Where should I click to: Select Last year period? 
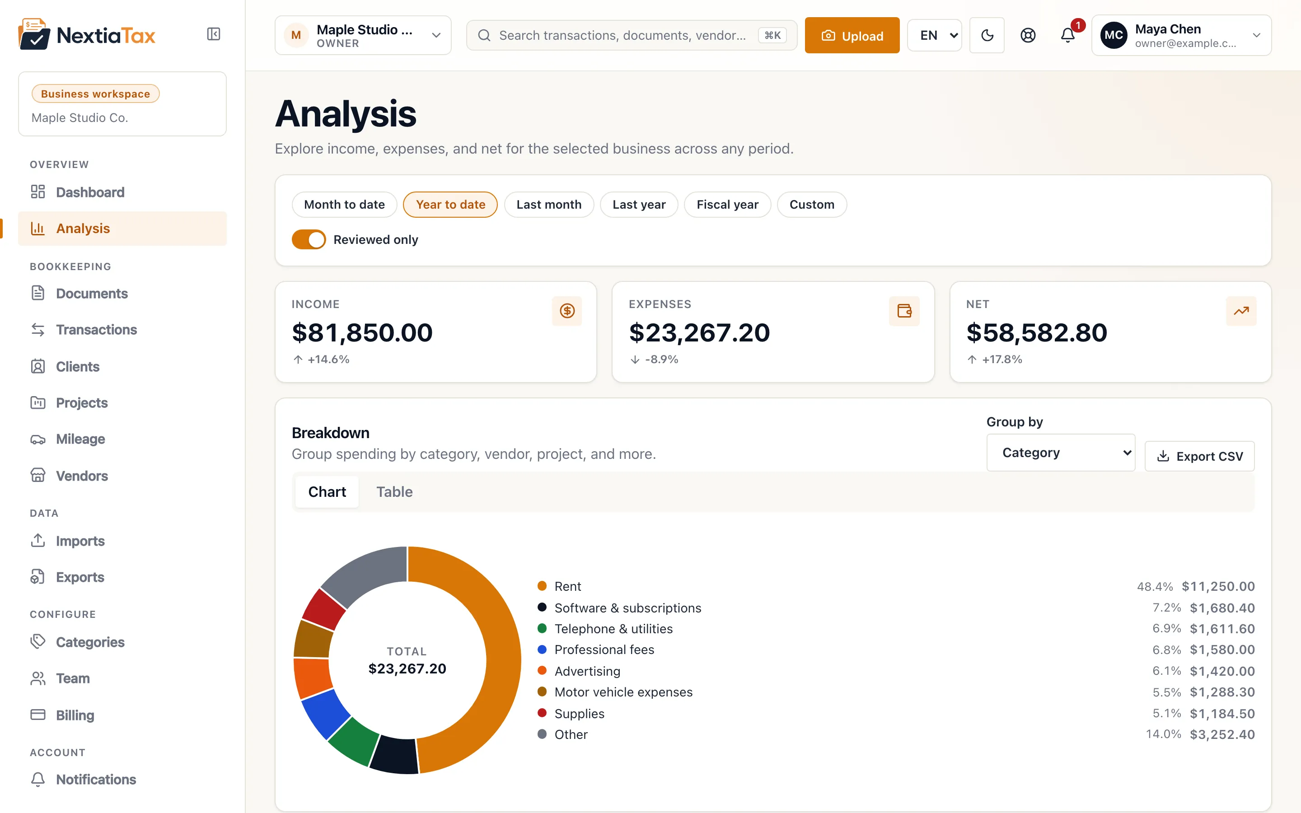point(639,204)
